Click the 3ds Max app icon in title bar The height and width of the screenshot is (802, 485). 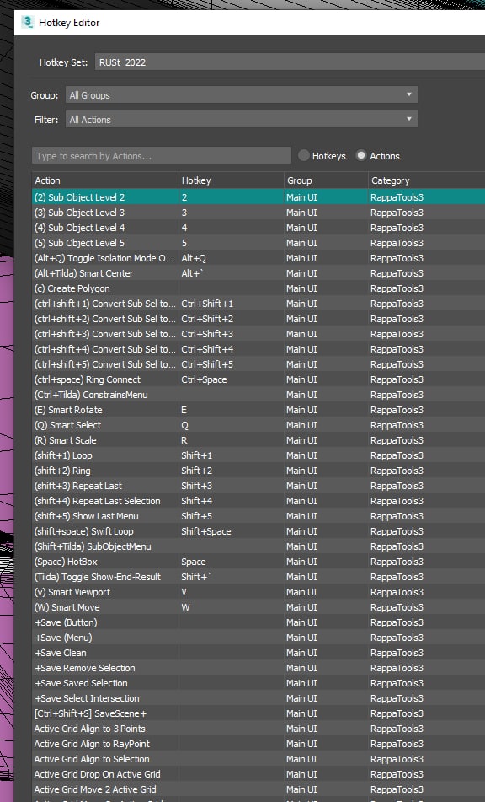coord(27,22)
